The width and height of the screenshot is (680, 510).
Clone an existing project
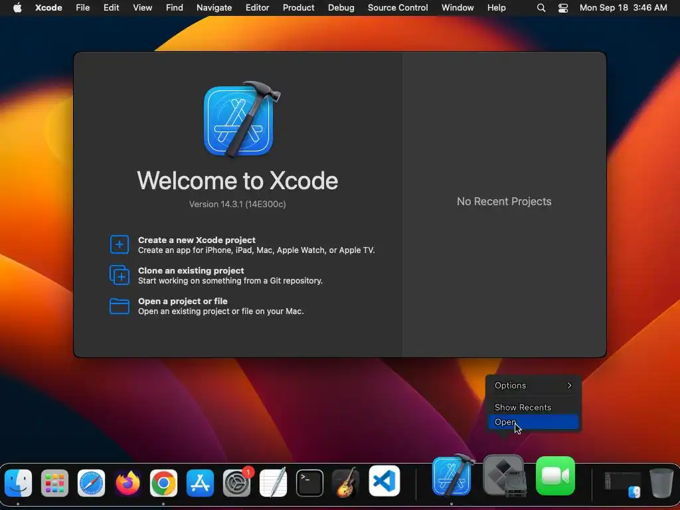pos(230,276)
